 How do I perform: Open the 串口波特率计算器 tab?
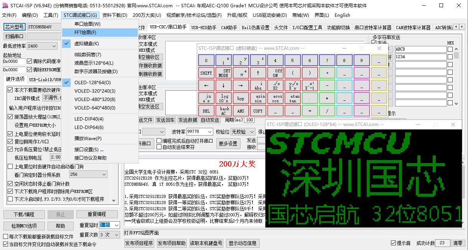(x=373, y=28)
